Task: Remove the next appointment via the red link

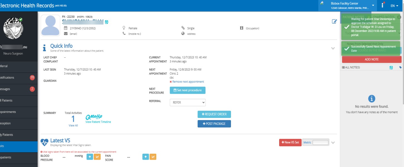Action: (x=188, y=82)
